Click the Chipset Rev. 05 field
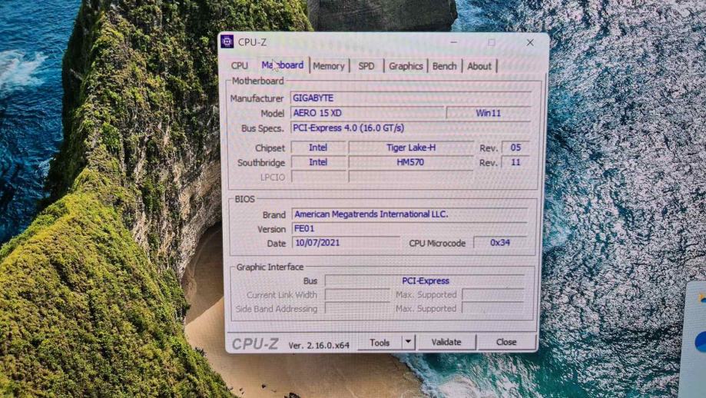The height and width of the screenshot is (398, 706). click(515, 148)
